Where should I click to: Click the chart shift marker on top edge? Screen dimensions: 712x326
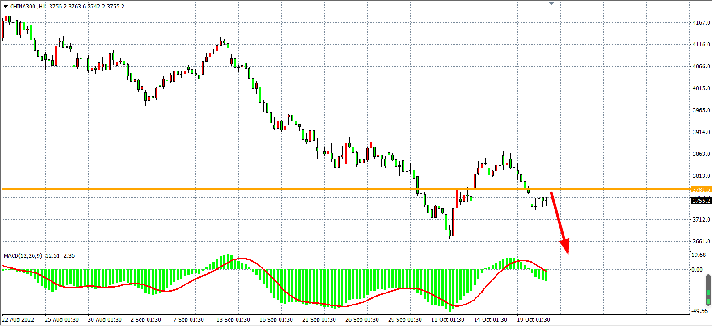(551, 3)
